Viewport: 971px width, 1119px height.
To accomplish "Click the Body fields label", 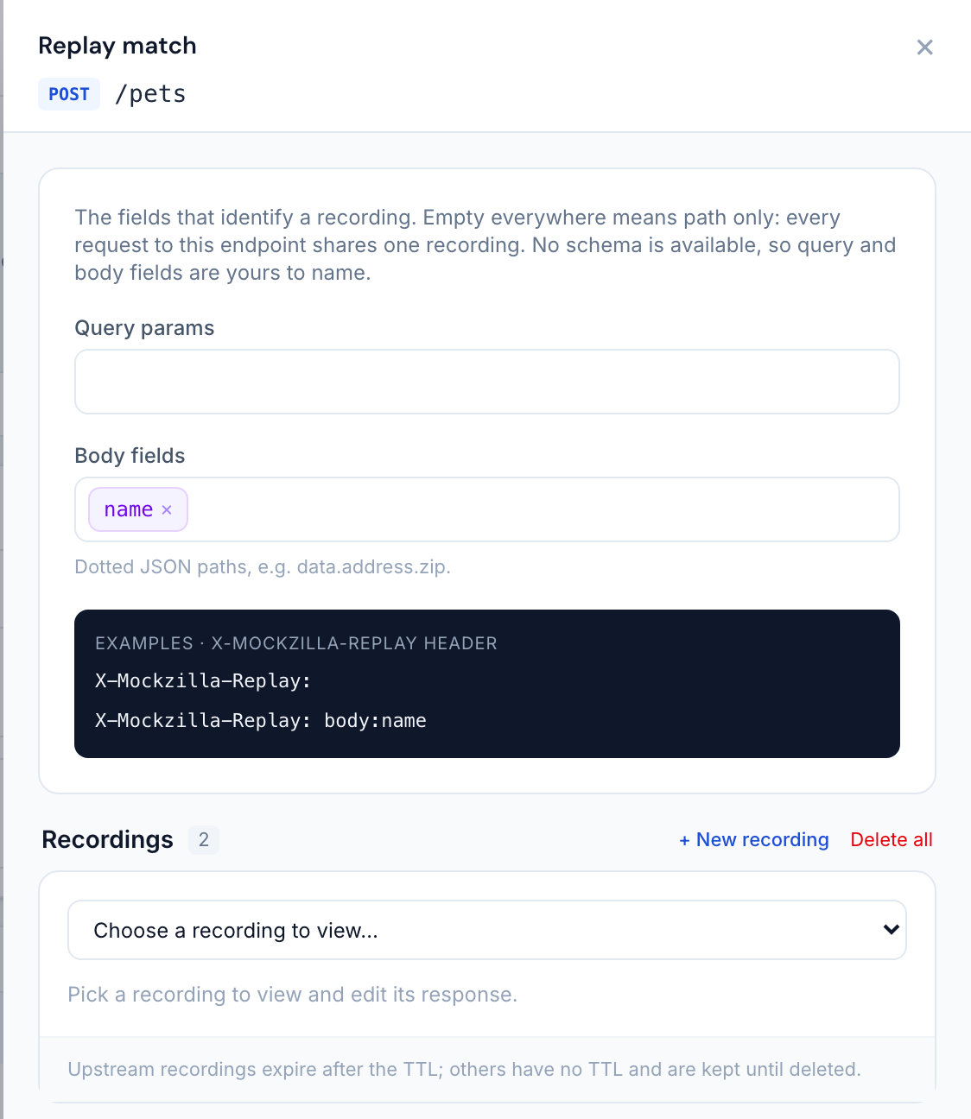I will [x=130, y=456].
